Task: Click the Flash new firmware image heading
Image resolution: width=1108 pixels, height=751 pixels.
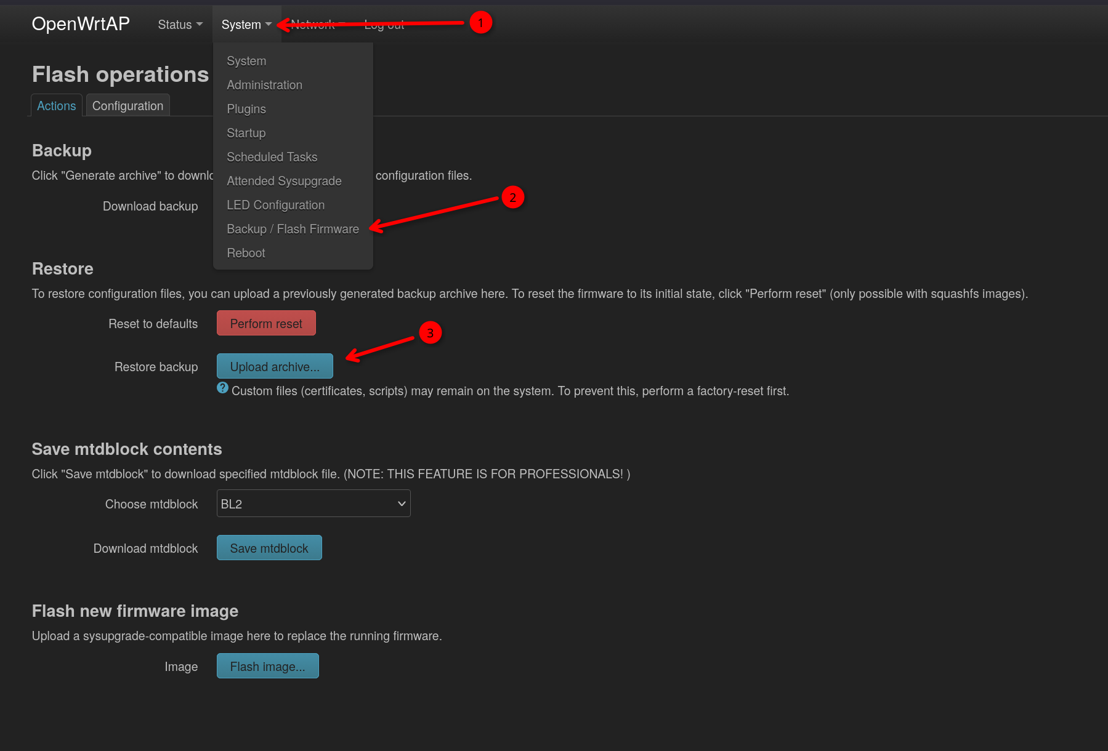Action: 135,611
